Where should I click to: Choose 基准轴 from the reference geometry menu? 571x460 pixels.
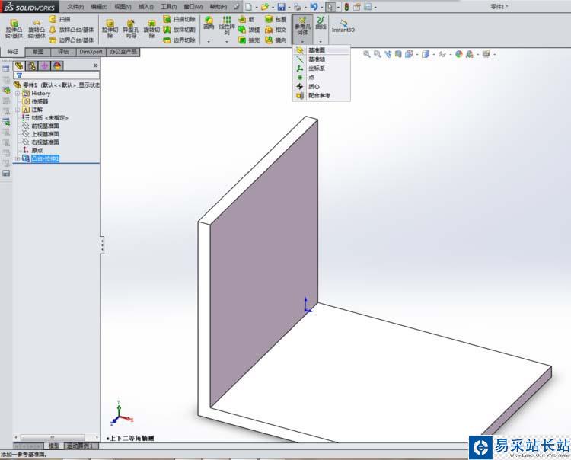coord(321,59)
